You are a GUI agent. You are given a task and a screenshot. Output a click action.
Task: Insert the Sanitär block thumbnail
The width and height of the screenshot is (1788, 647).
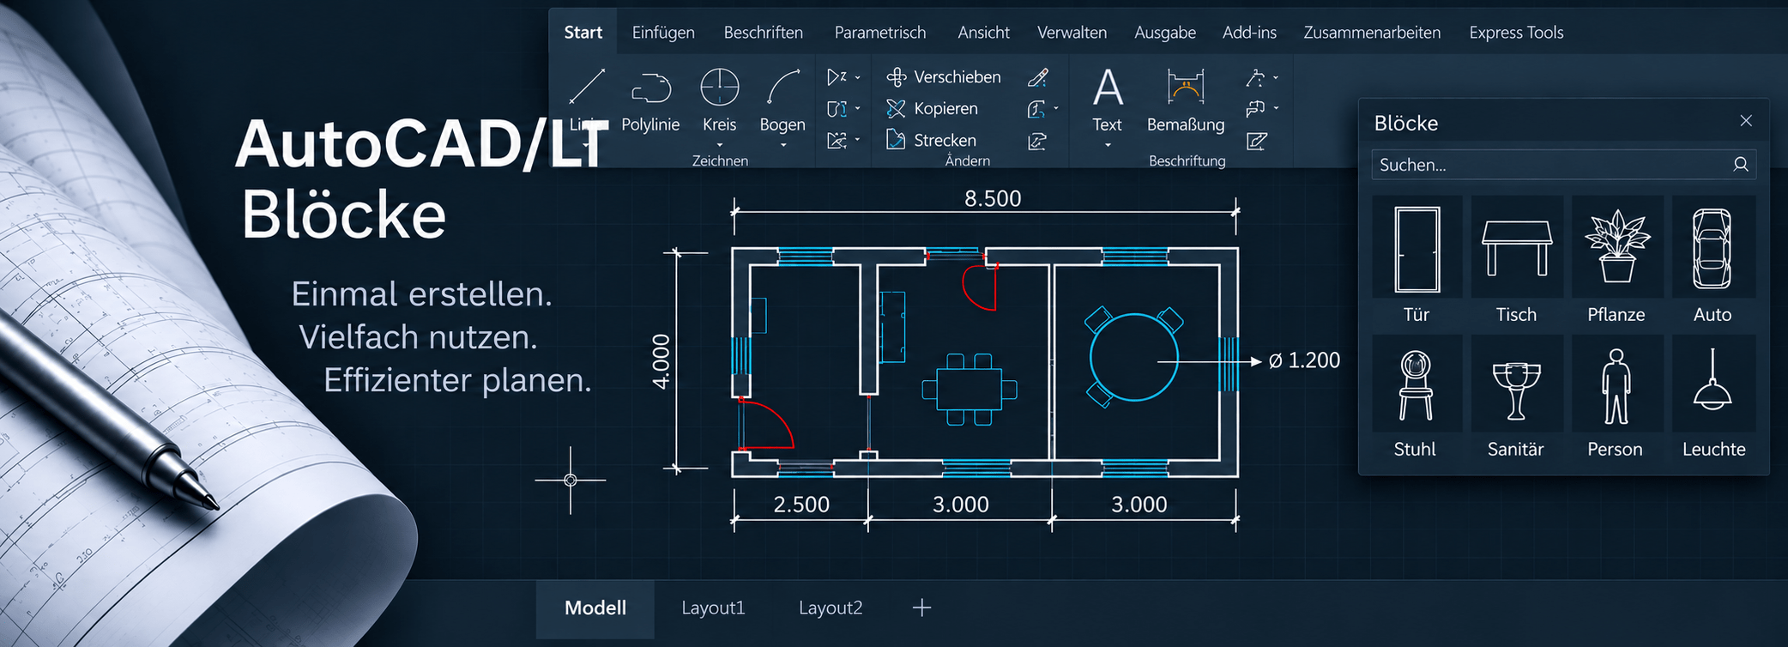[x=1517, y=384]
